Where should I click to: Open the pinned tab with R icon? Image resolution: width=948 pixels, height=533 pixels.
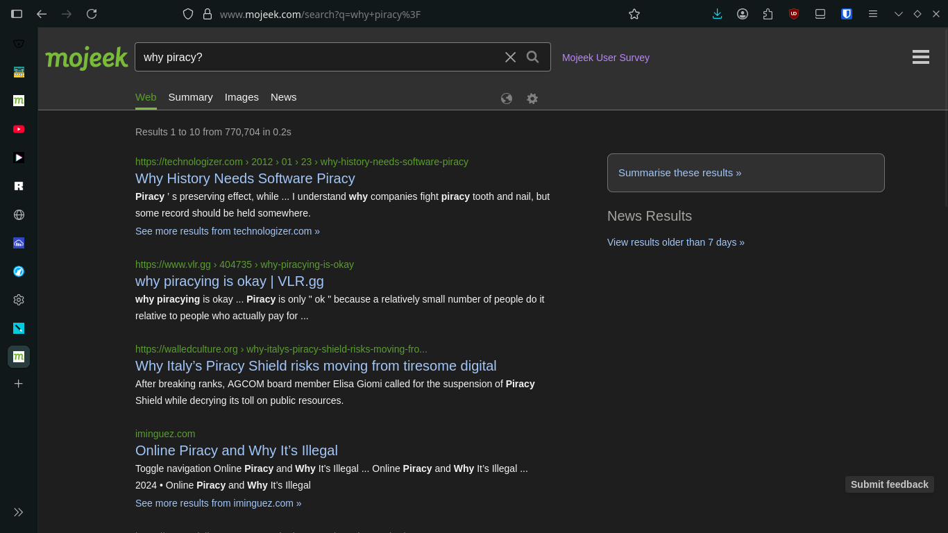(x=19, y=186)
